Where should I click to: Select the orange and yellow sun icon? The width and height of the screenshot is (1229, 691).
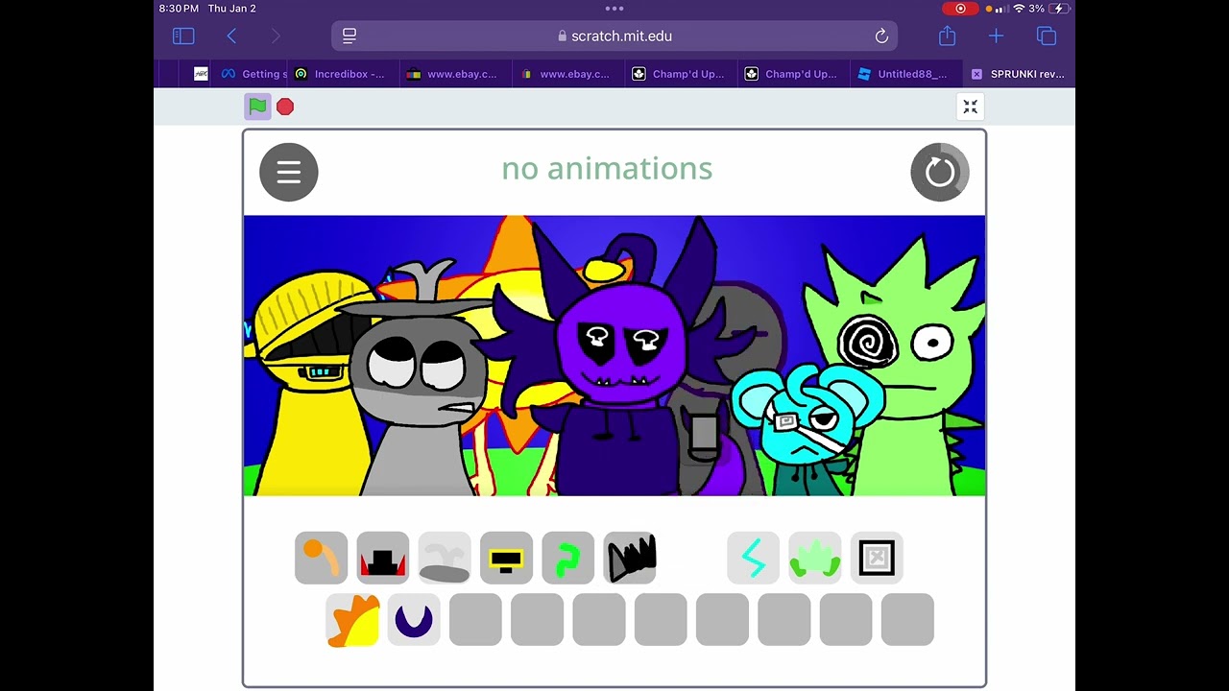point(352,620)
